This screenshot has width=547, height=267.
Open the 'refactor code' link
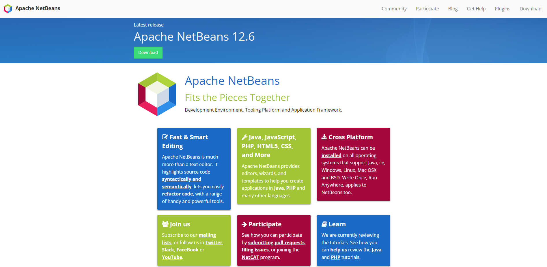177,194
